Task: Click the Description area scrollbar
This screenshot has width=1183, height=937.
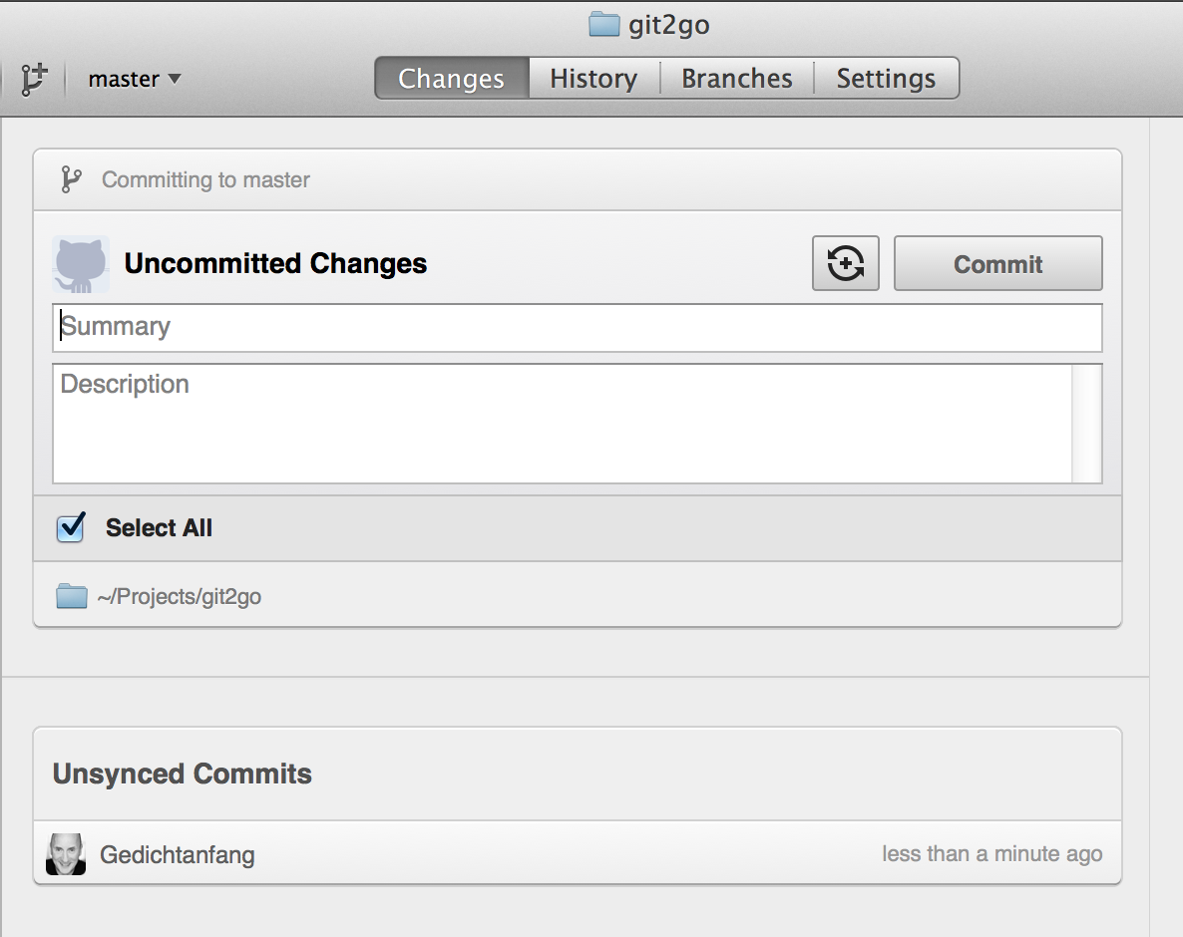Action: (x=1086, y=423)
